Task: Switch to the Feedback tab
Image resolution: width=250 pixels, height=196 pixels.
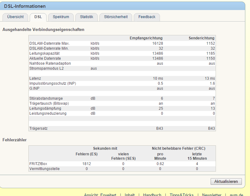Action: (147, 17)
